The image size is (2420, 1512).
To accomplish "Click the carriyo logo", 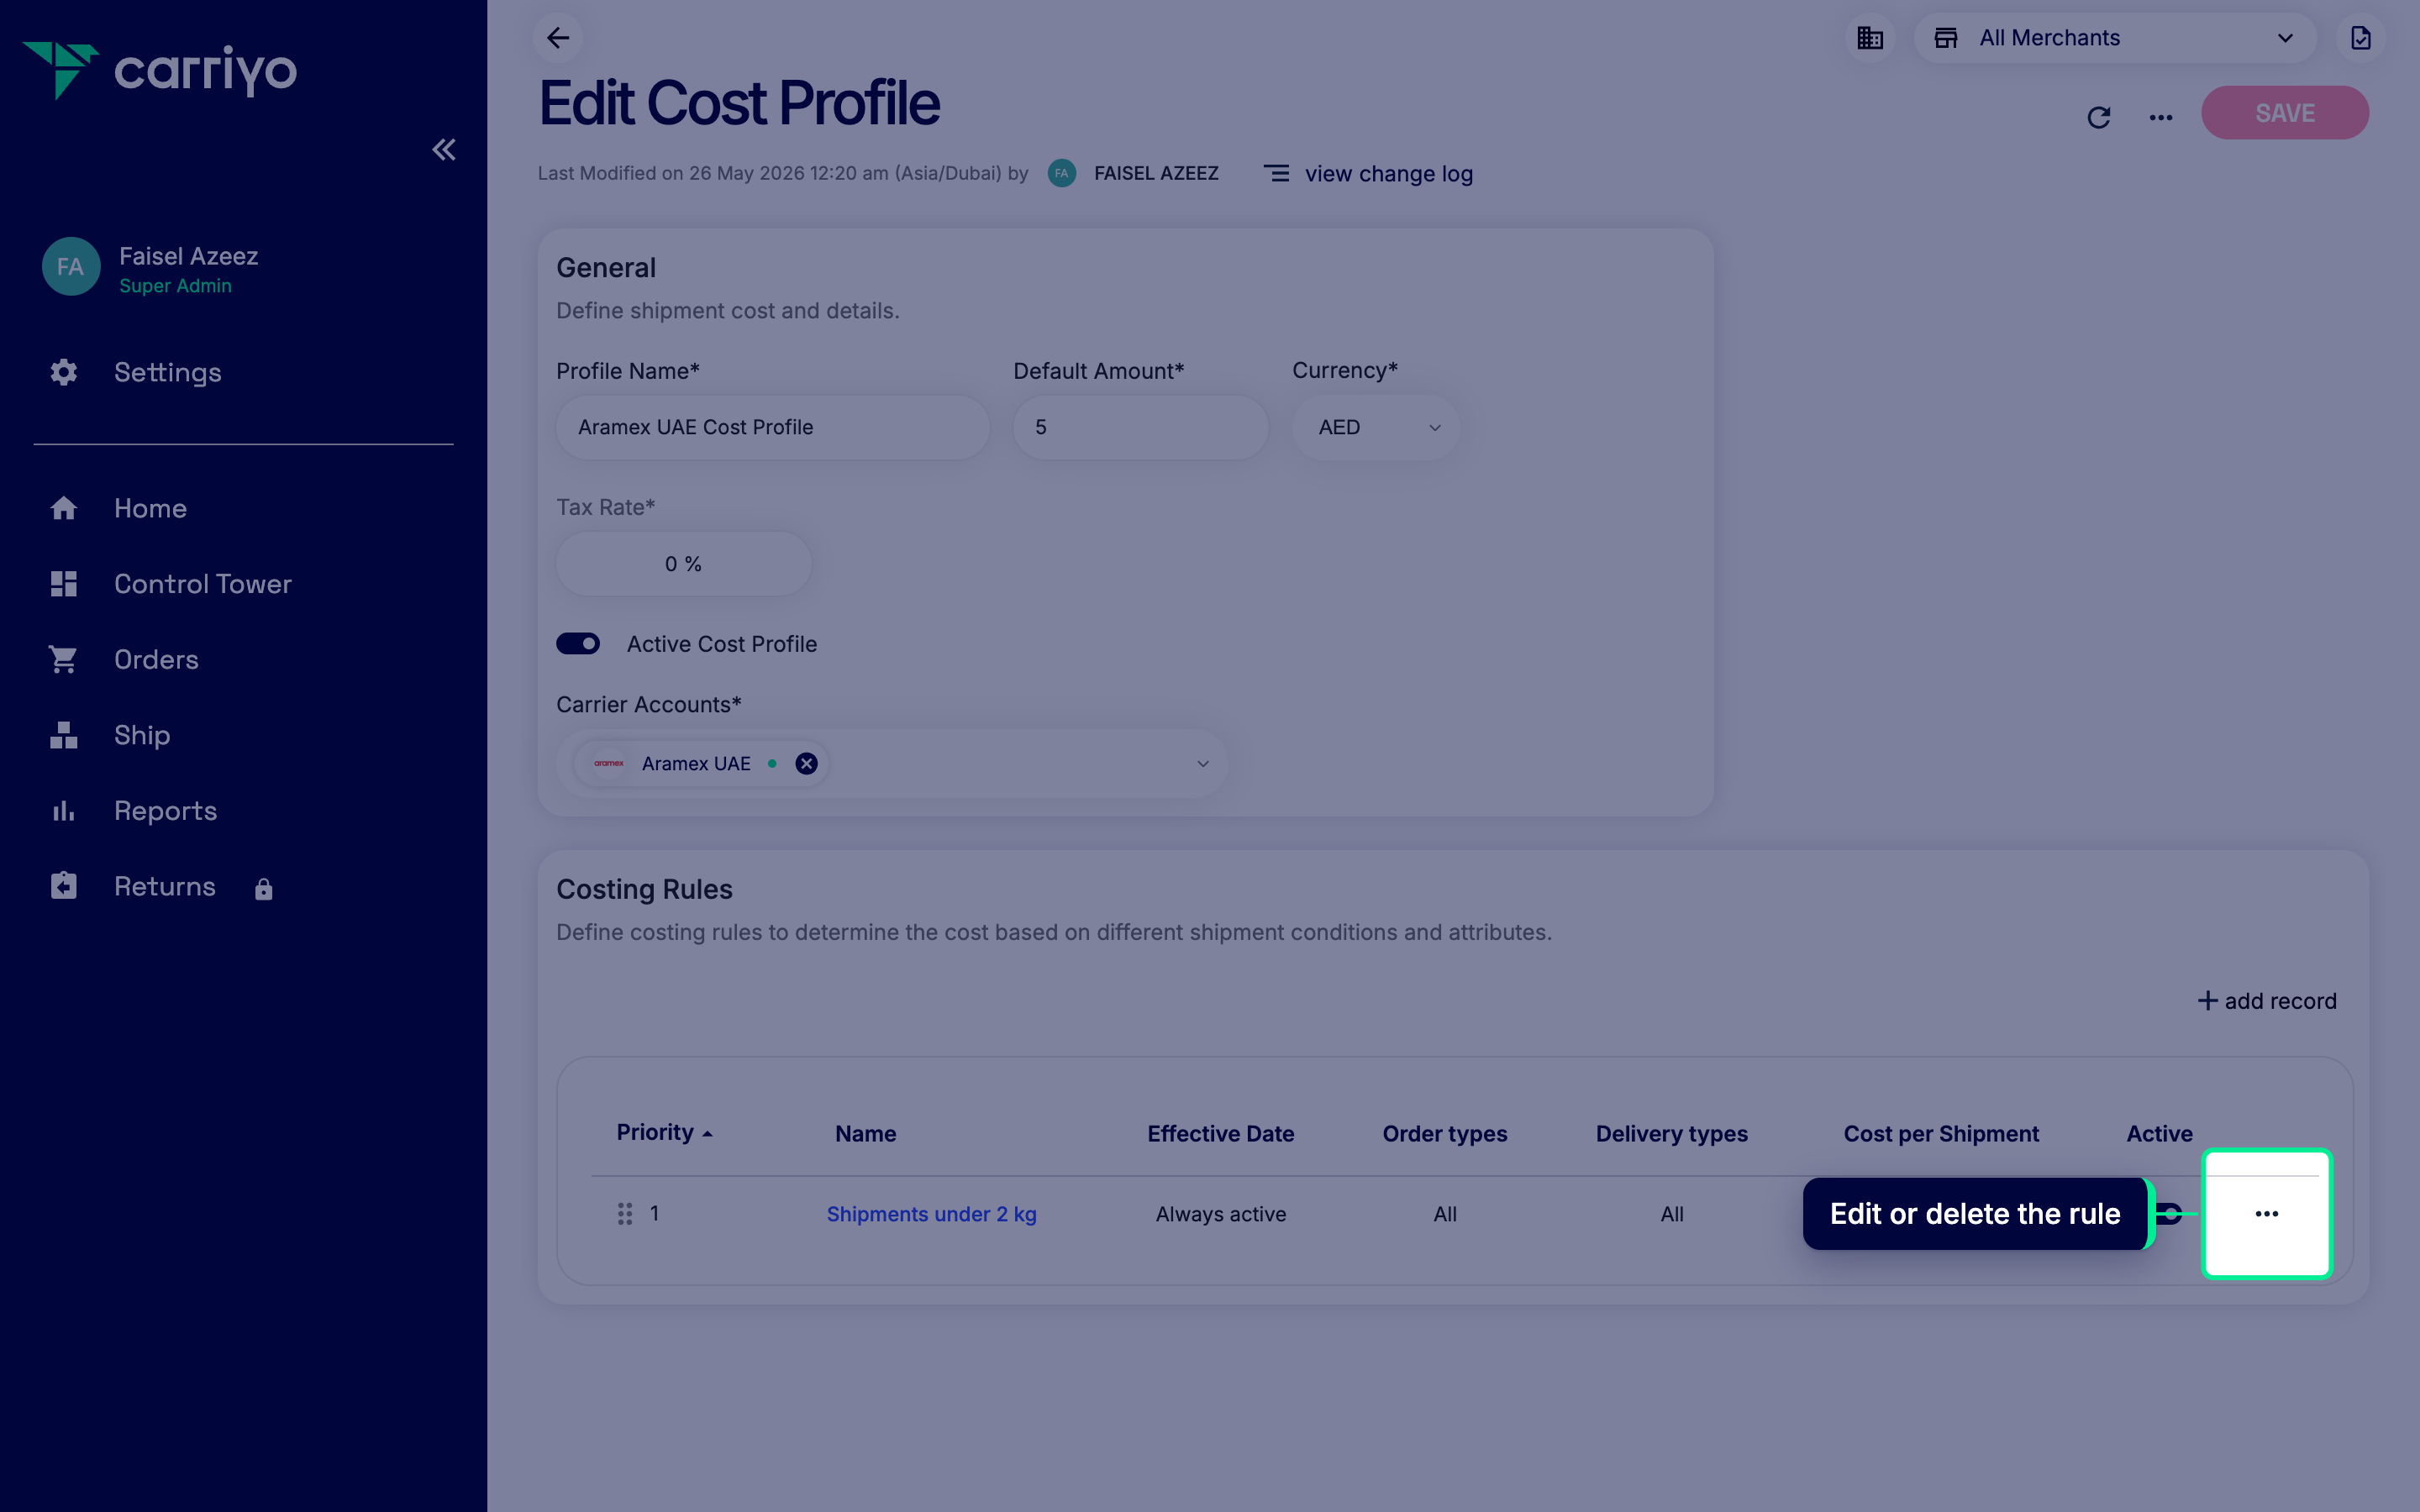I will [x=160, y=70].
